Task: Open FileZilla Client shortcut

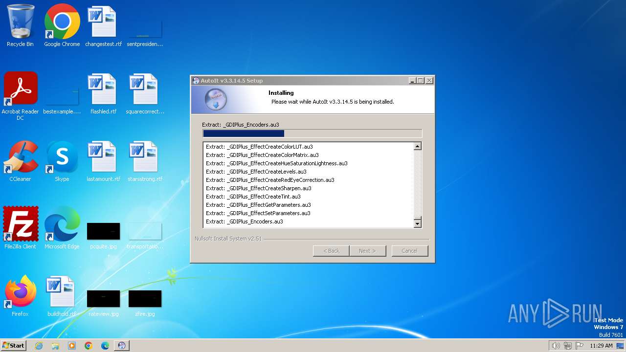Action: 20,228
